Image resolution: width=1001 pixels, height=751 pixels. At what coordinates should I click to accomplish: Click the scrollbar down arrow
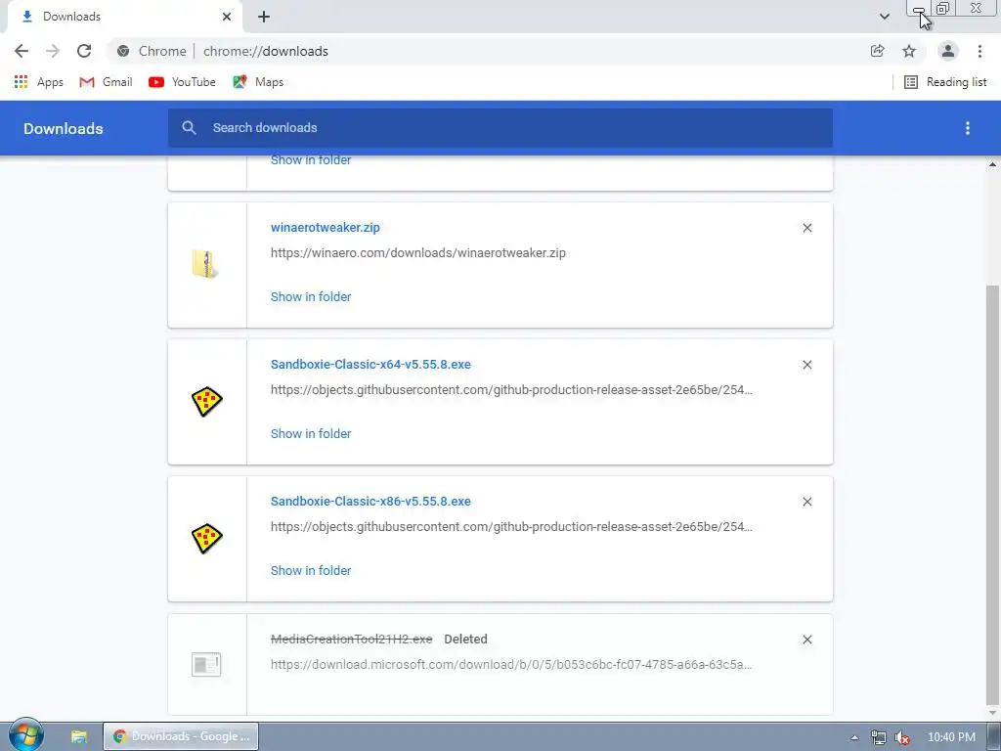coord(992,713)
